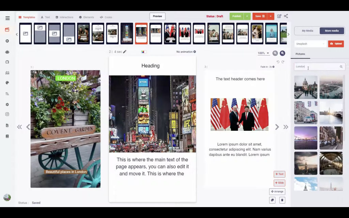This screenshot has width=349, height=218.
Task: Open the robot icon in sidebar
Action: coord(7,52)
